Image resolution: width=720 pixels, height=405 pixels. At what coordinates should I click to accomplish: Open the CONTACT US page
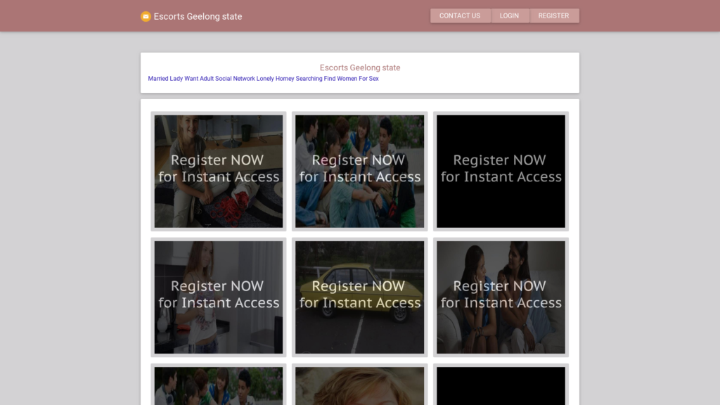(460, 15)
